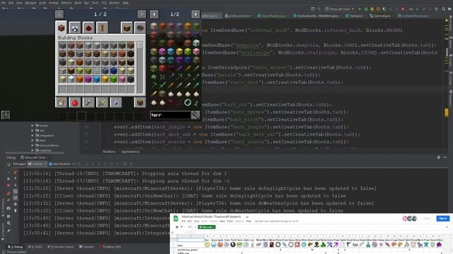Clear the console with trash icon
The height and width of the screenshot is (254, 453).
pos(16,210)
